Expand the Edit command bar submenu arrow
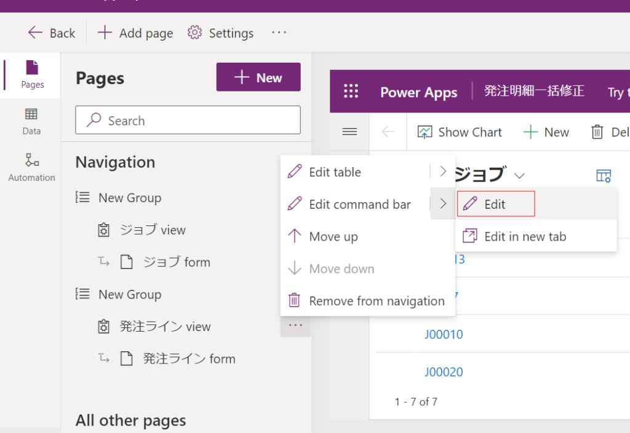This screenshot has height=433, width=630. click(x=442, y=204)
